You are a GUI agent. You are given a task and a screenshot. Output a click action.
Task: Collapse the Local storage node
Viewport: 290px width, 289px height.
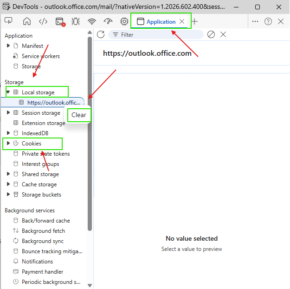point(8,92)
